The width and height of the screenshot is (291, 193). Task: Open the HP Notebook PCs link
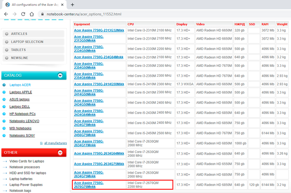pos(22,114)
